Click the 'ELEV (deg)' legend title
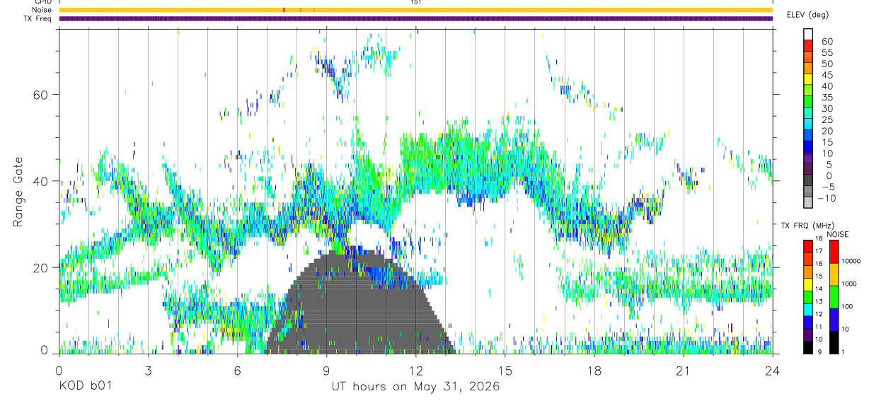The width and height of the screenshot is (869, 401). point(807,15)
